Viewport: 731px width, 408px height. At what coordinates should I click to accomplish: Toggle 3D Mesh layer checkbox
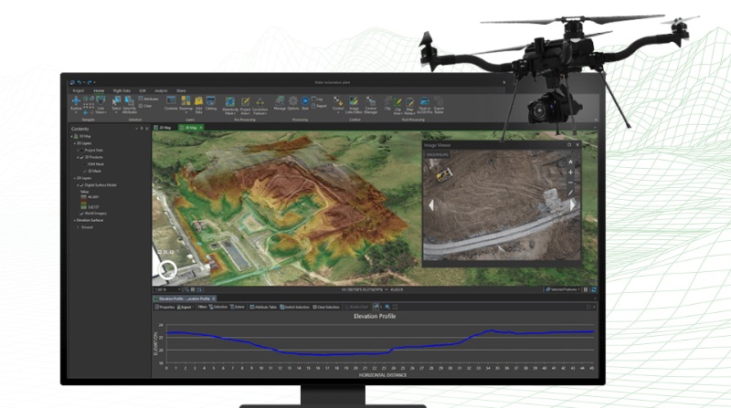tap(85, 172)
